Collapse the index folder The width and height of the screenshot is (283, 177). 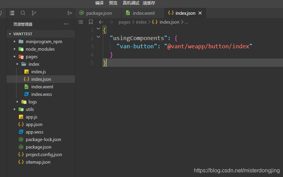[17, 64]
